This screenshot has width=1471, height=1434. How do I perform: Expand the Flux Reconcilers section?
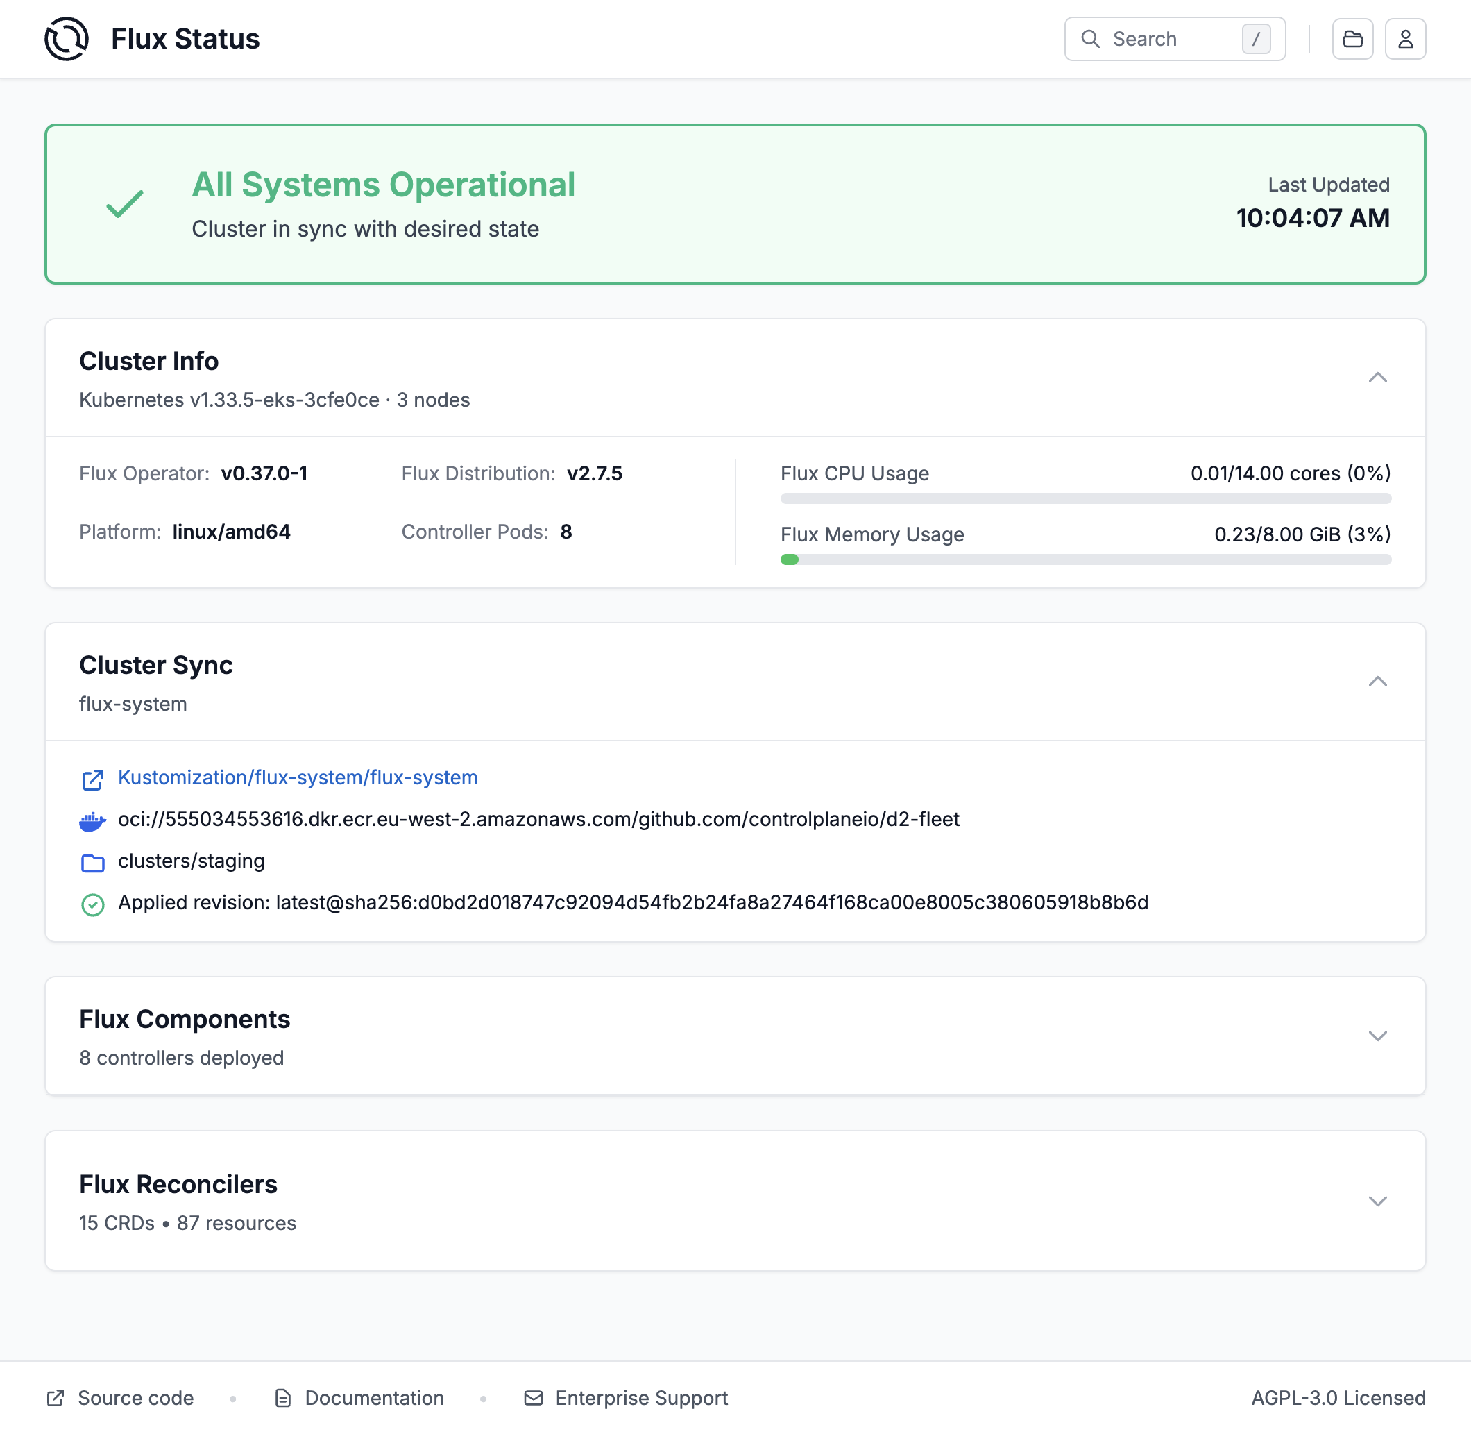(x=1379, y=1201)
